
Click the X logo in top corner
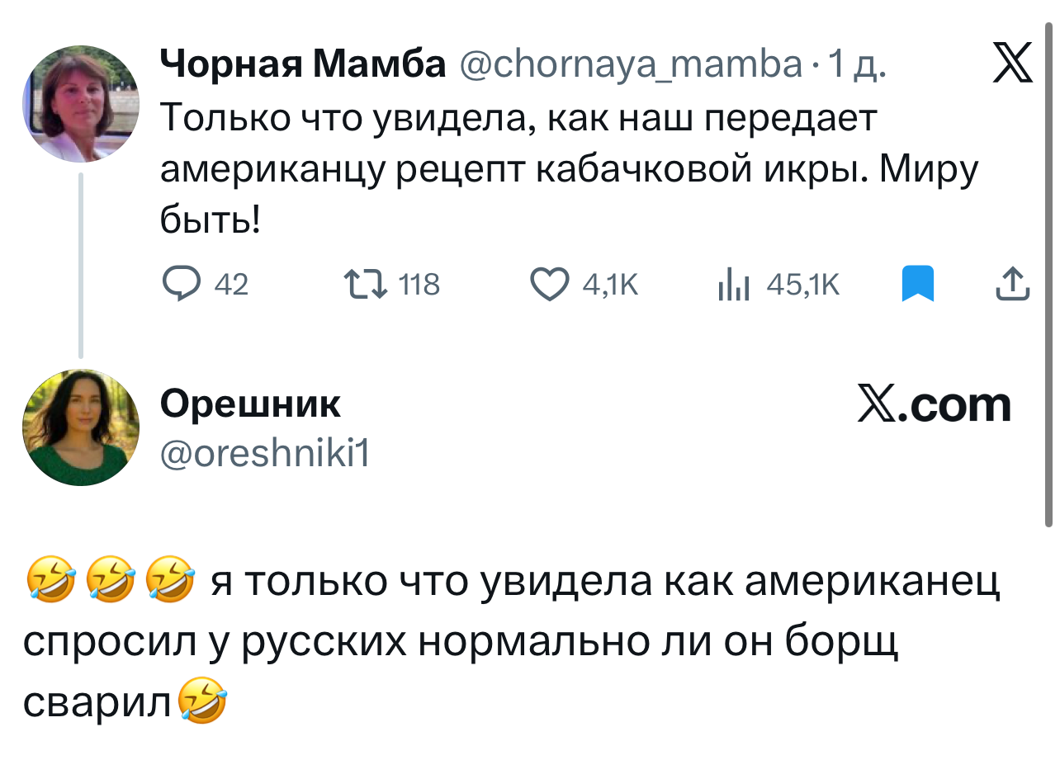click(x=1012, y=64)
